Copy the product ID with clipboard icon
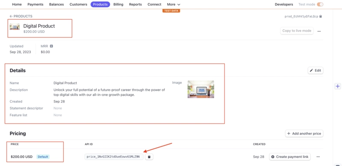This screenshot has height=166, width=342. (x=320, y=16)
